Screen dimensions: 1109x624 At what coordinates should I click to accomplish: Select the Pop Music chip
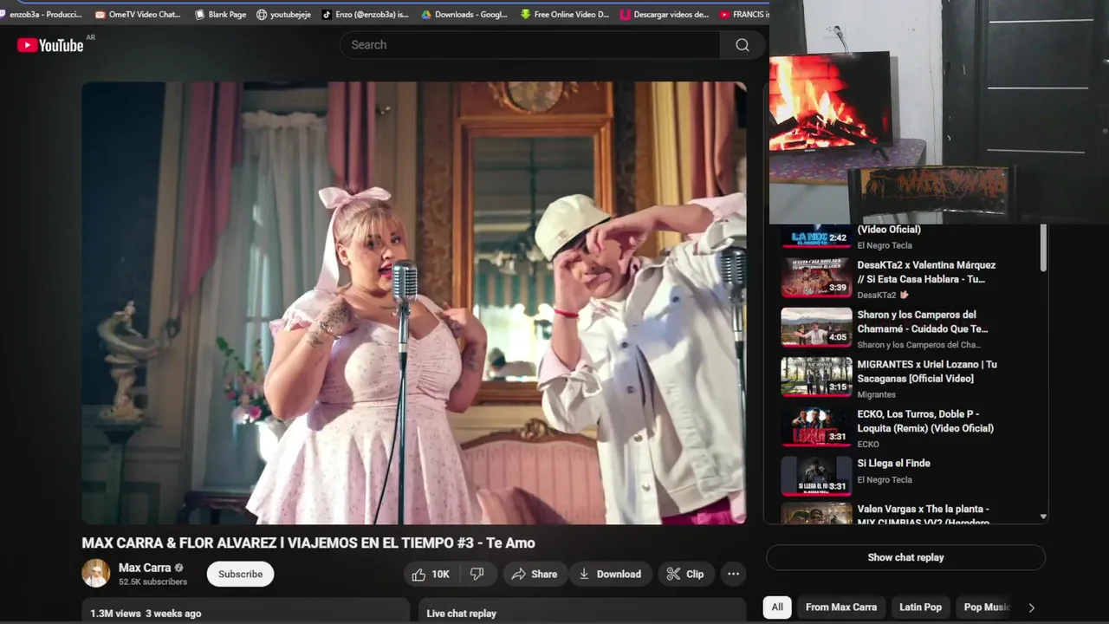[x=986, y=607]
